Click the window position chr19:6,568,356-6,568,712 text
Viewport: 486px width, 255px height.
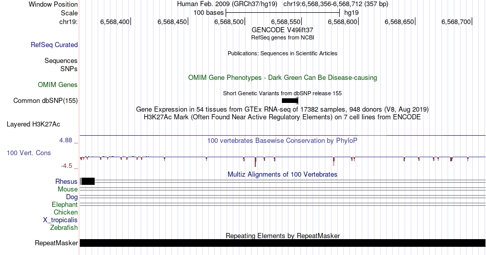click(x=336, y=4)
